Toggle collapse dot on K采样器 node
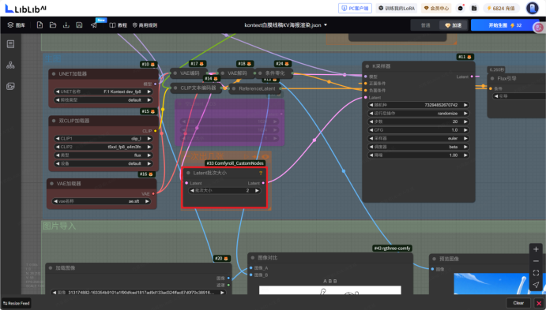 pyautogui.click(x=367, y=66)
